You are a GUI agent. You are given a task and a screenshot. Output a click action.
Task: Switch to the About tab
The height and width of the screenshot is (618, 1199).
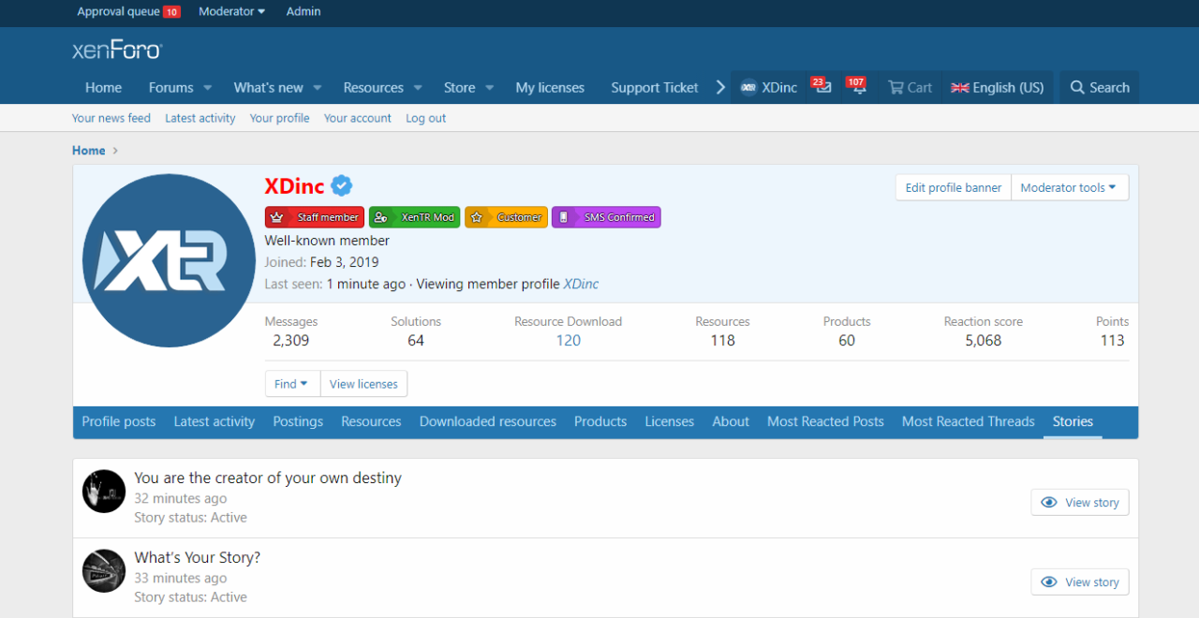731,421
